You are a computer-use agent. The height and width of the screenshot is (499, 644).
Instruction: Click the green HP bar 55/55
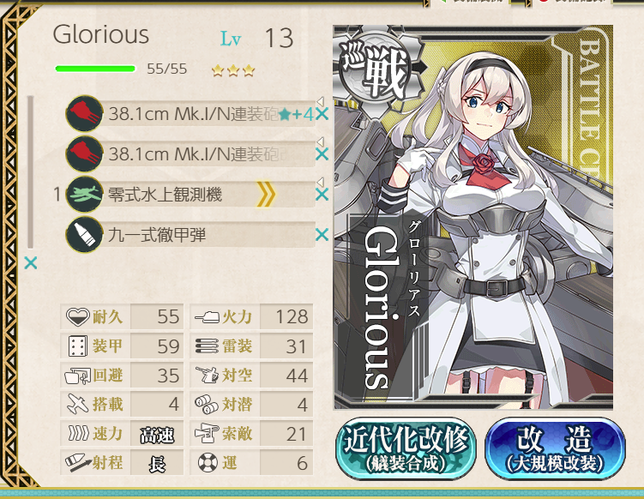pyautogui.click(x=95, y=69)
